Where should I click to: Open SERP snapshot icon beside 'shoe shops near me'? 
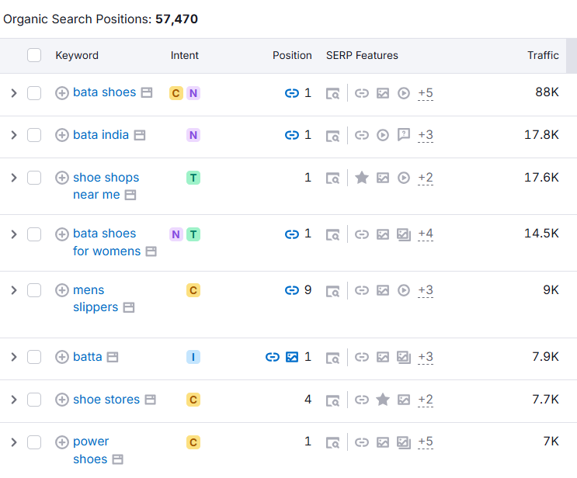[x=130, y=195]
